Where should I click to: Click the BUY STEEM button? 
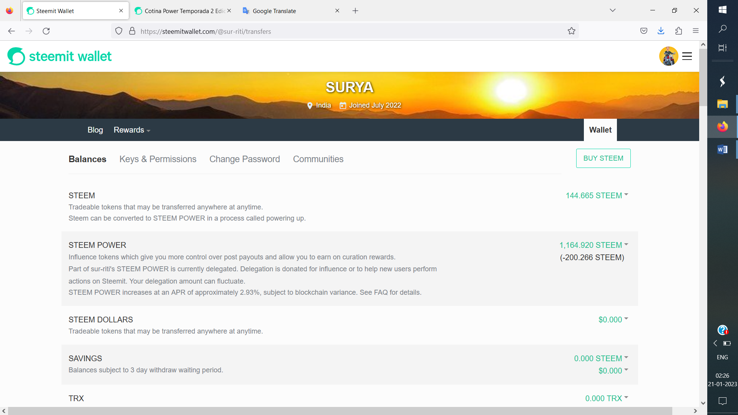point(603,158)
